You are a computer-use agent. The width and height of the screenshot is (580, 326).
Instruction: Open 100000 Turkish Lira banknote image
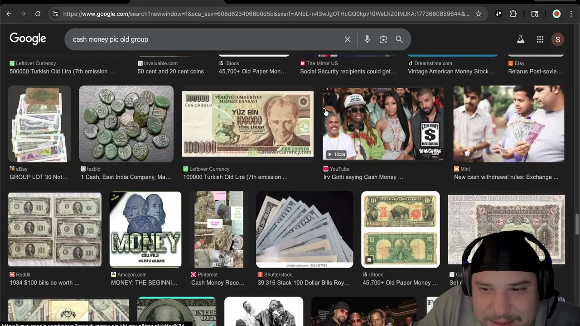(x=247, y=124)
